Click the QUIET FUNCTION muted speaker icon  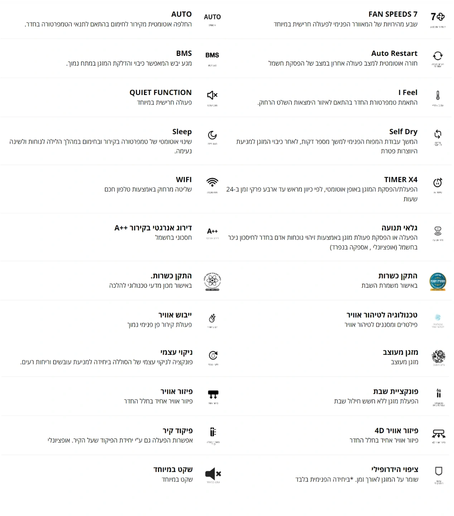pos(212,95)
